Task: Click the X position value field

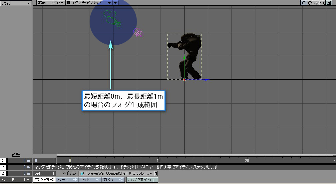Action: pyautogui.click(x=20, y=161)
